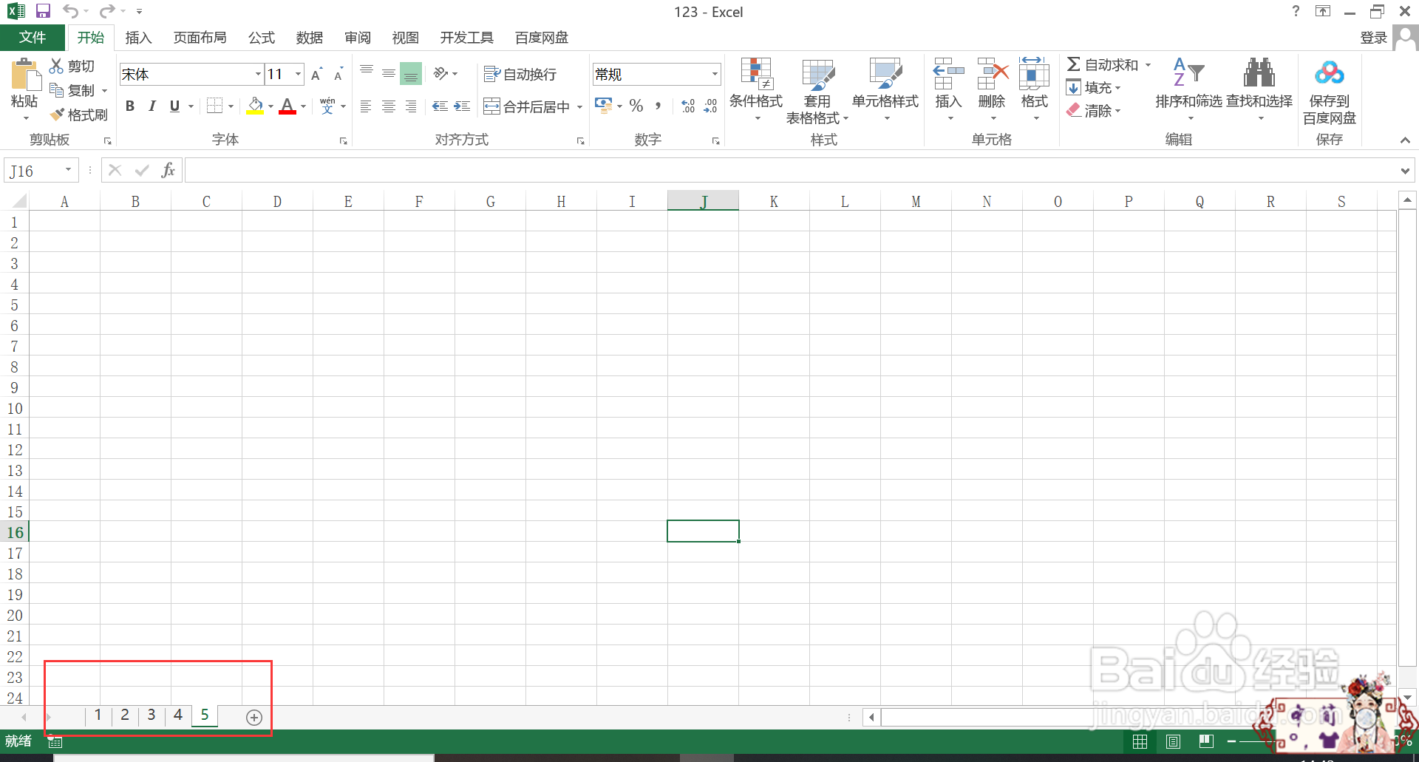
Task: Click the Save icon in quick access toolbar
Action: point(43,11)
